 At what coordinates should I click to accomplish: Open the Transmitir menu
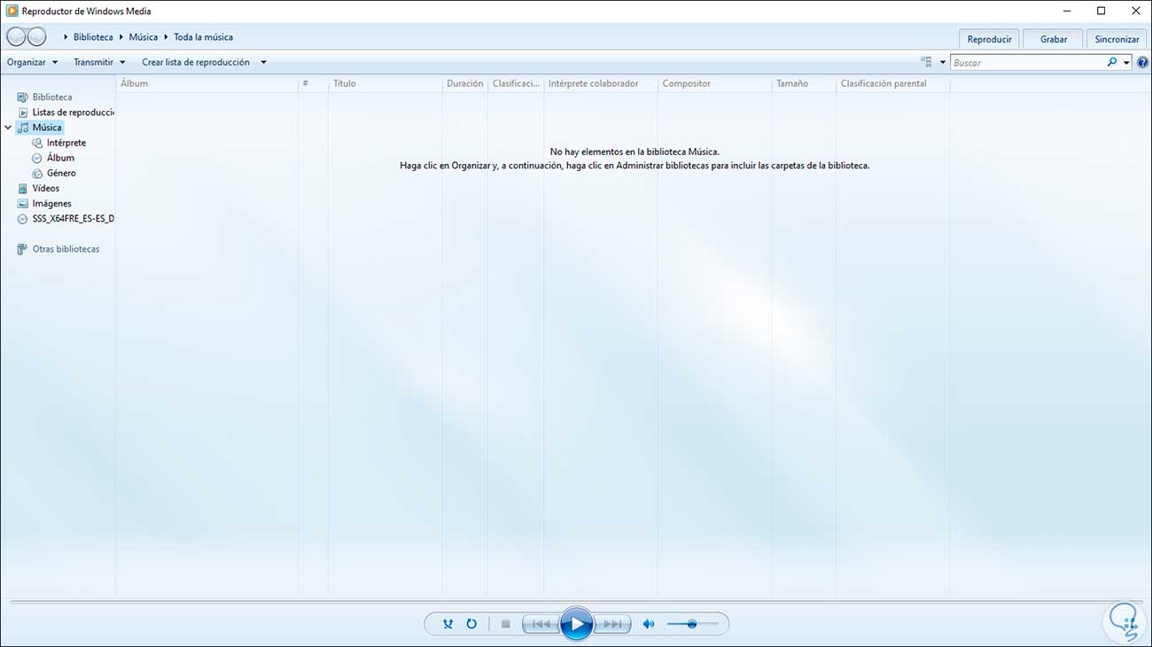pyautogui.click(x=100, y=62)
